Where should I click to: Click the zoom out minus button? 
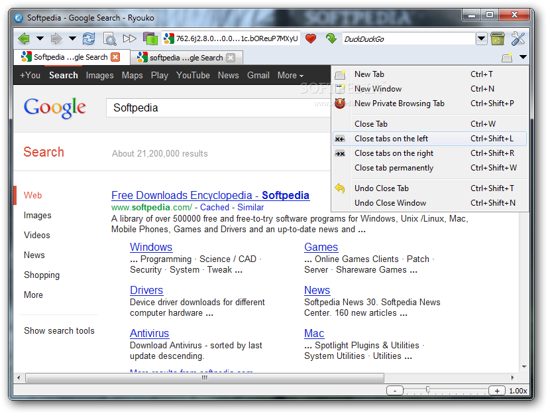click(x=395, y=391)
